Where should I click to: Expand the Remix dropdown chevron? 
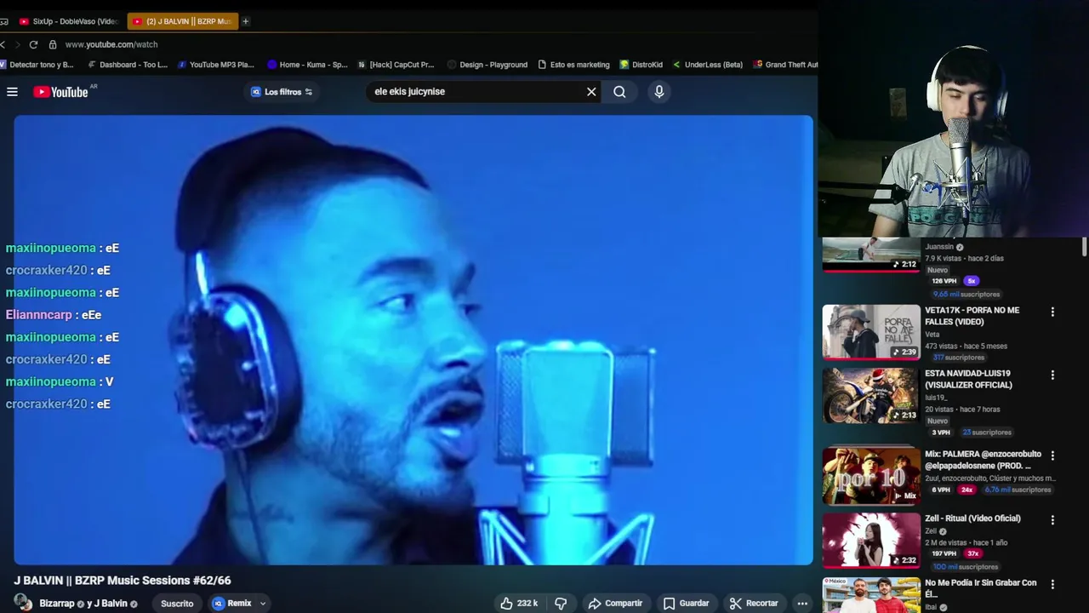point(263,603)
